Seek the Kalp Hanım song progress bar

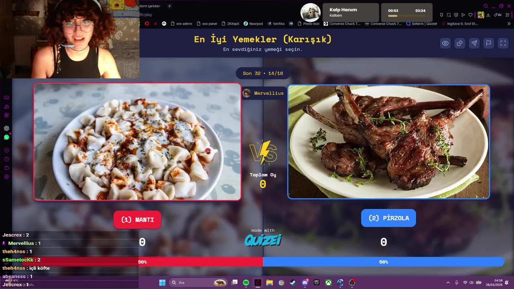click(406, 16)
